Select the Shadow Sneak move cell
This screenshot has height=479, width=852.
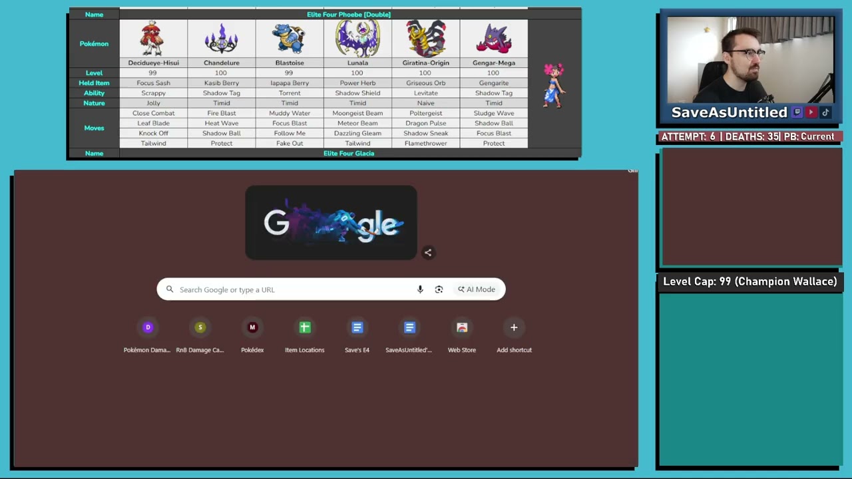tap(426, 133)
